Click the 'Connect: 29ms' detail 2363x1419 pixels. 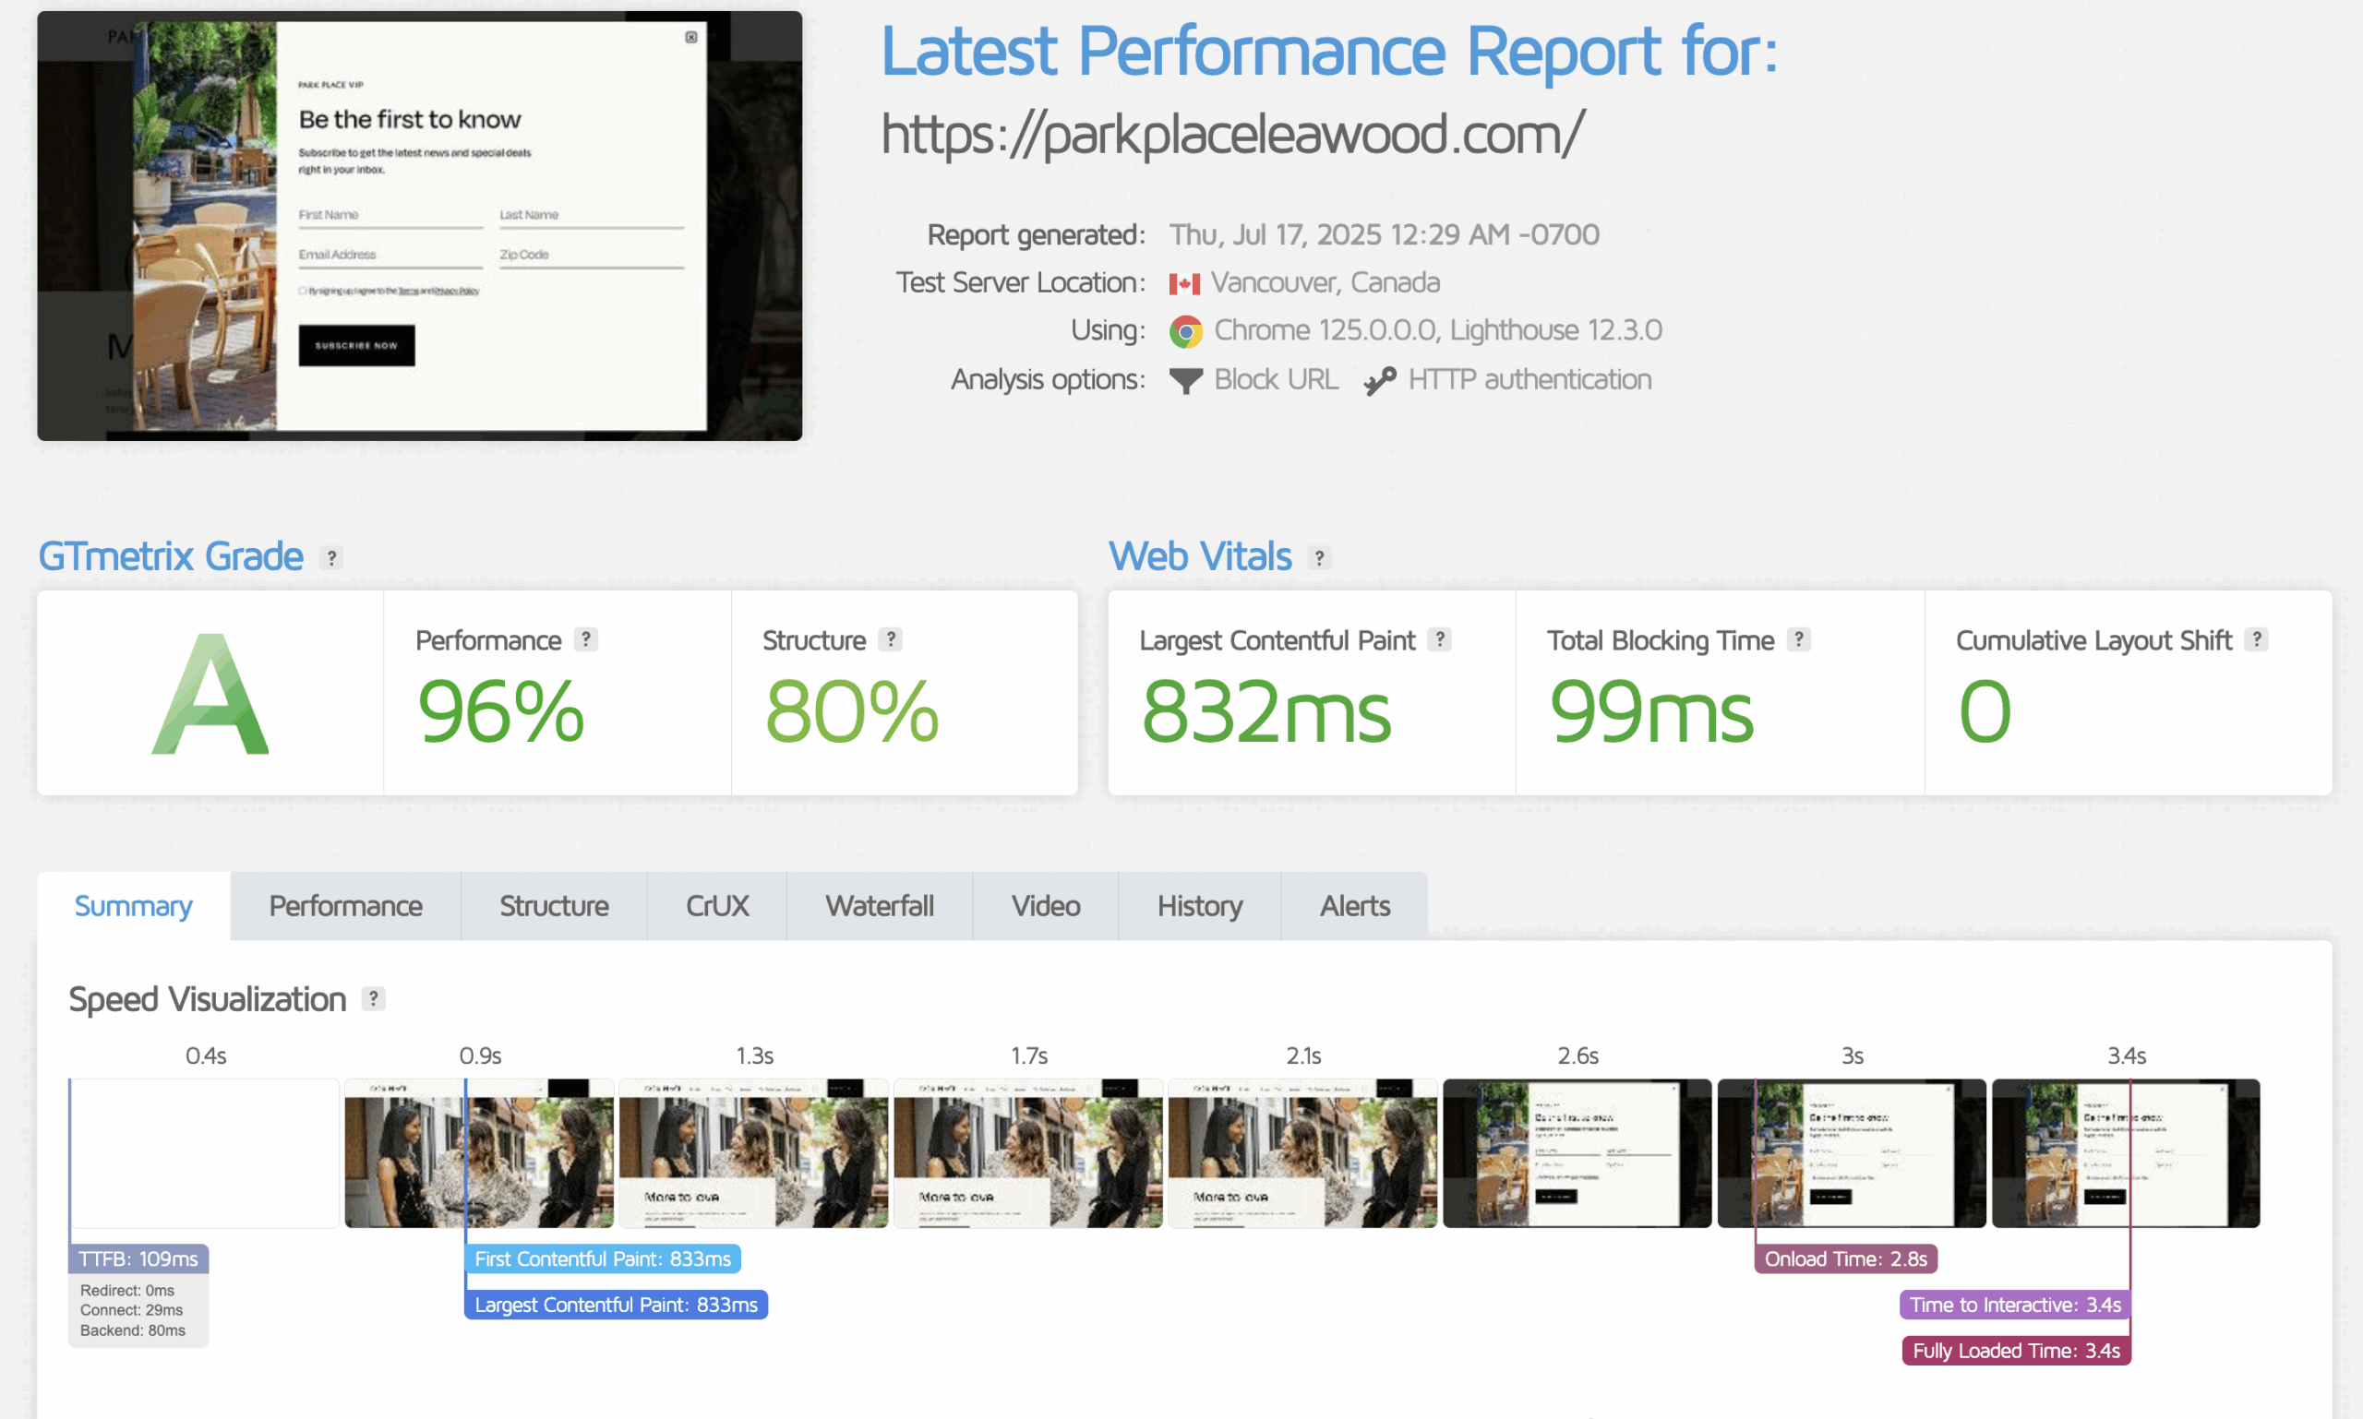[x=132, y=1311]
